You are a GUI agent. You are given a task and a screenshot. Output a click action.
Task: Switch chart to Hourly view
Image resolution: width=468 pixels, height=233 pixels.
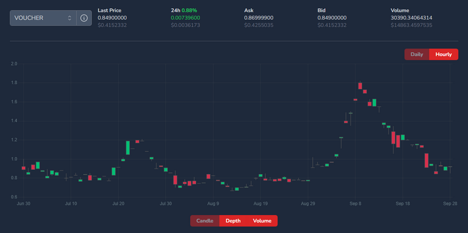(443, 54)
